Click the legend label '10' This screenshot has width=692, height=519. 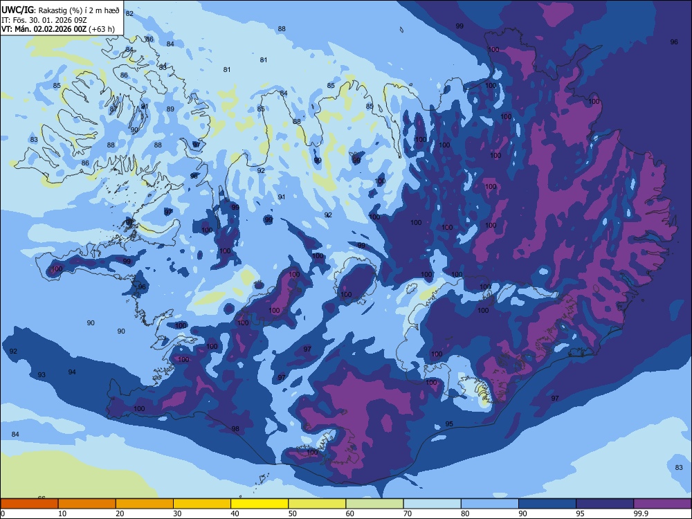tap(62, 513)
